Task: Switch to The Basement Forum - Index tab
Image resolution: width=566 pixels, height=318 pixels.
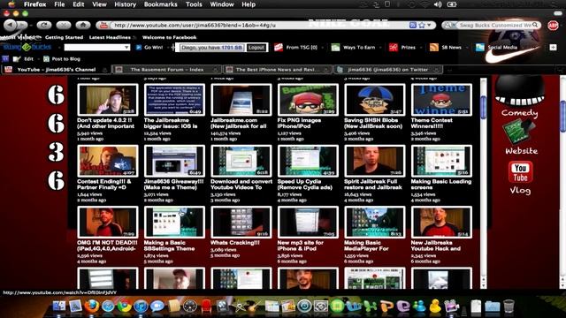Action: tap(166, 70)
